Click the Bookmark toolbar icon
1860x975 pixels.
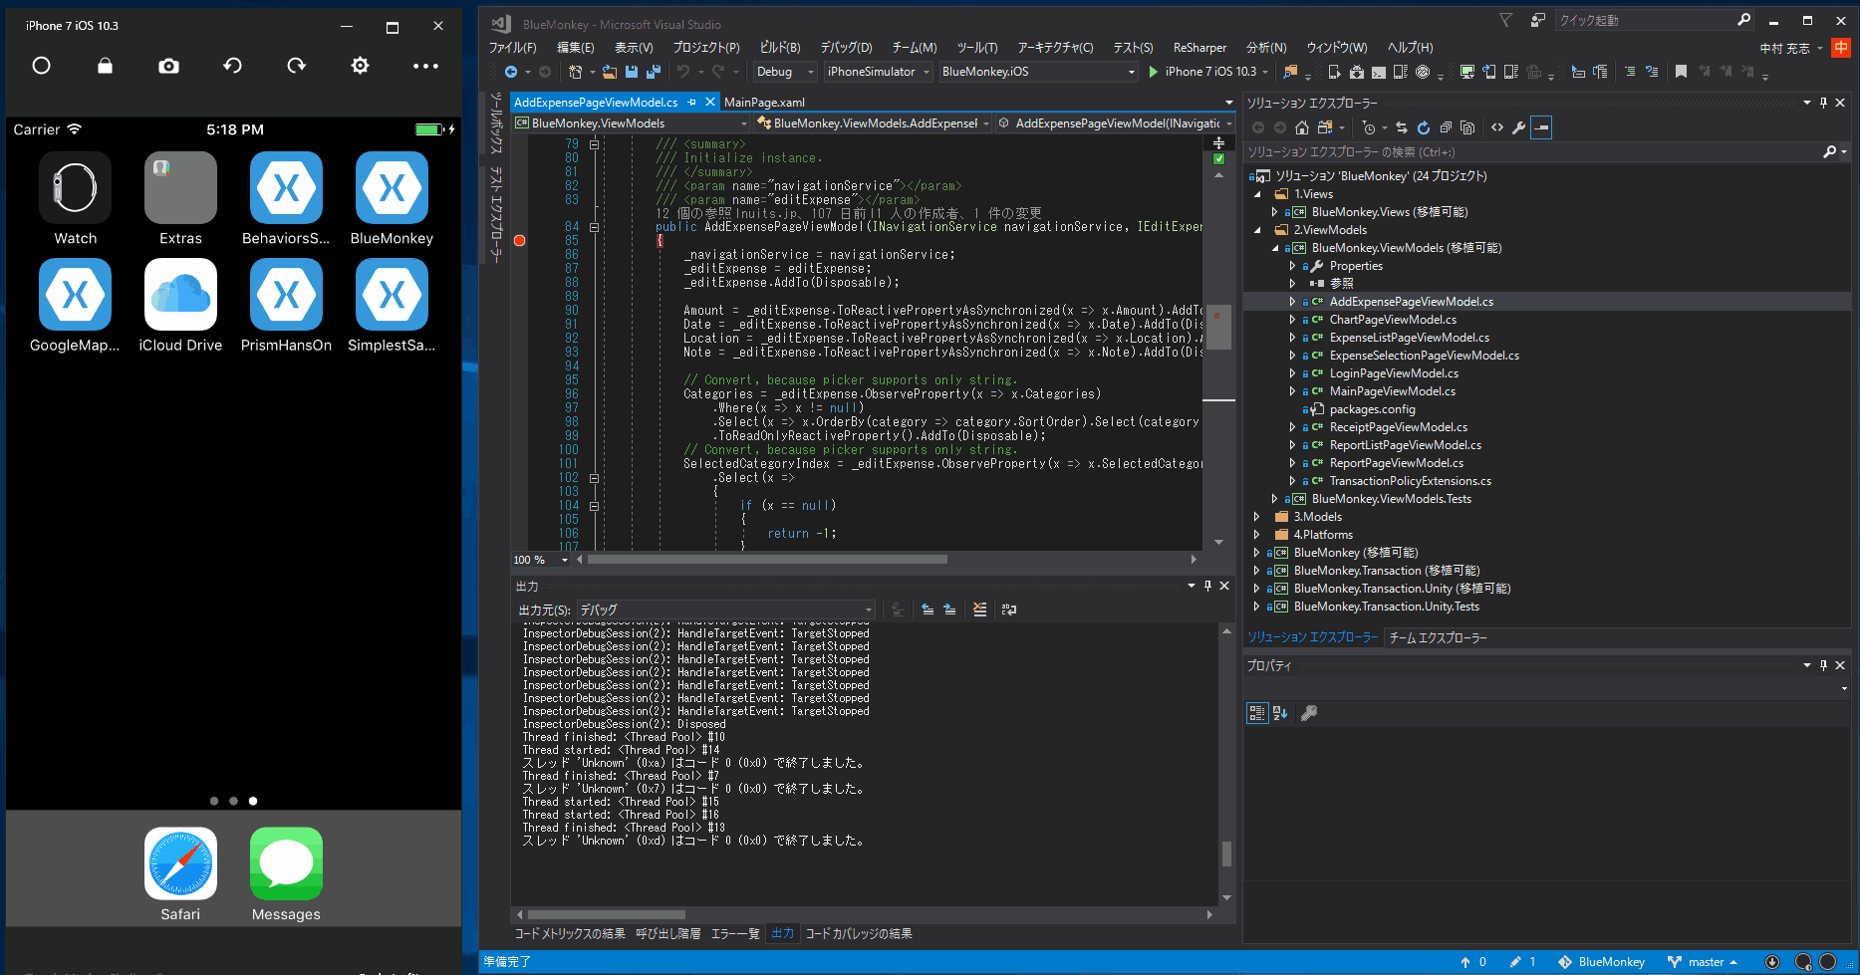click(1681, 72)
